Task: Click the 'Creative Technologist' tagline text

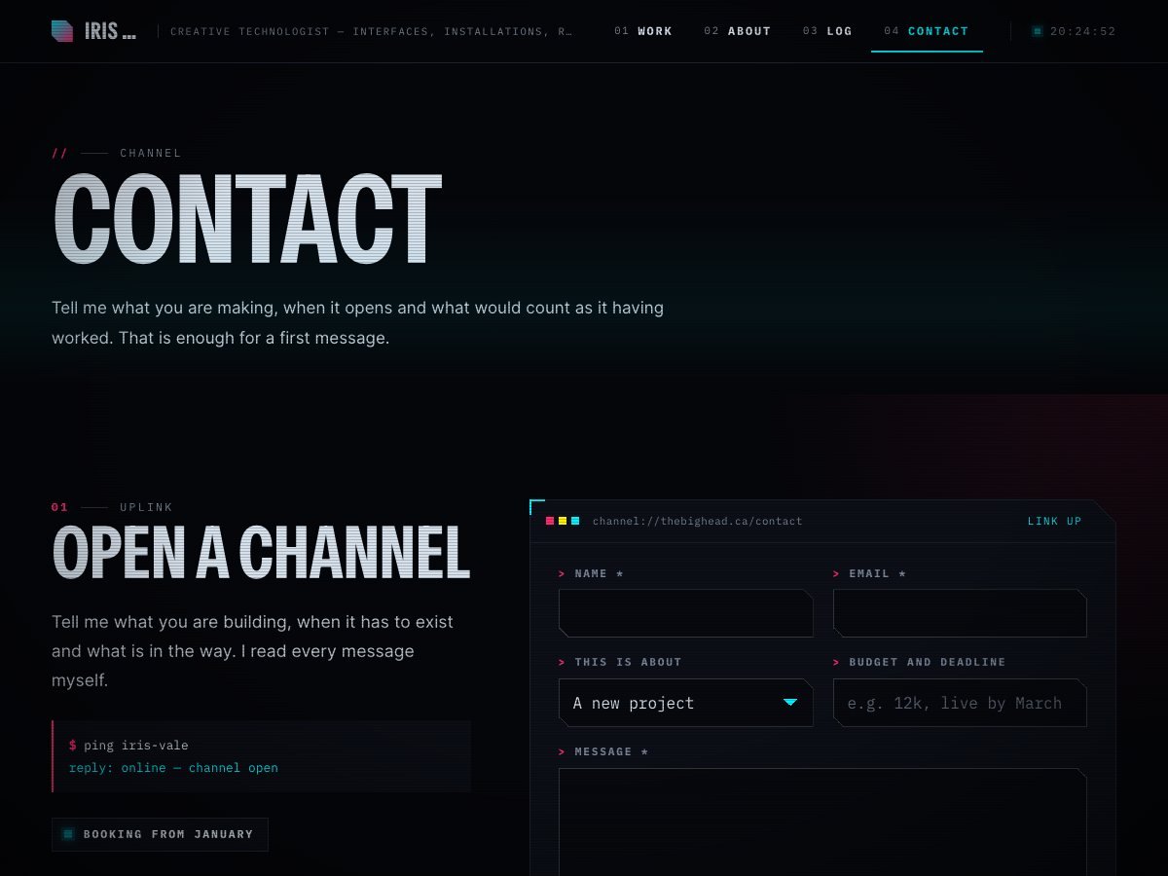Action: [x=372, y=31]
